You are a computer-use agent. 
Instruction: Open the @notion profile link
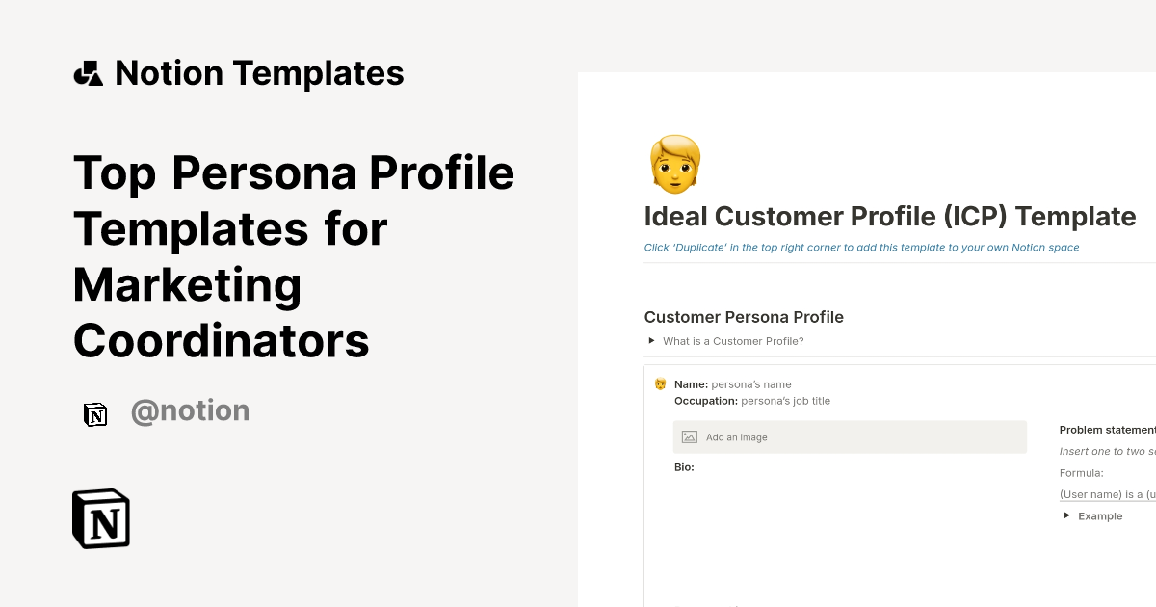(x=190, y=410)
